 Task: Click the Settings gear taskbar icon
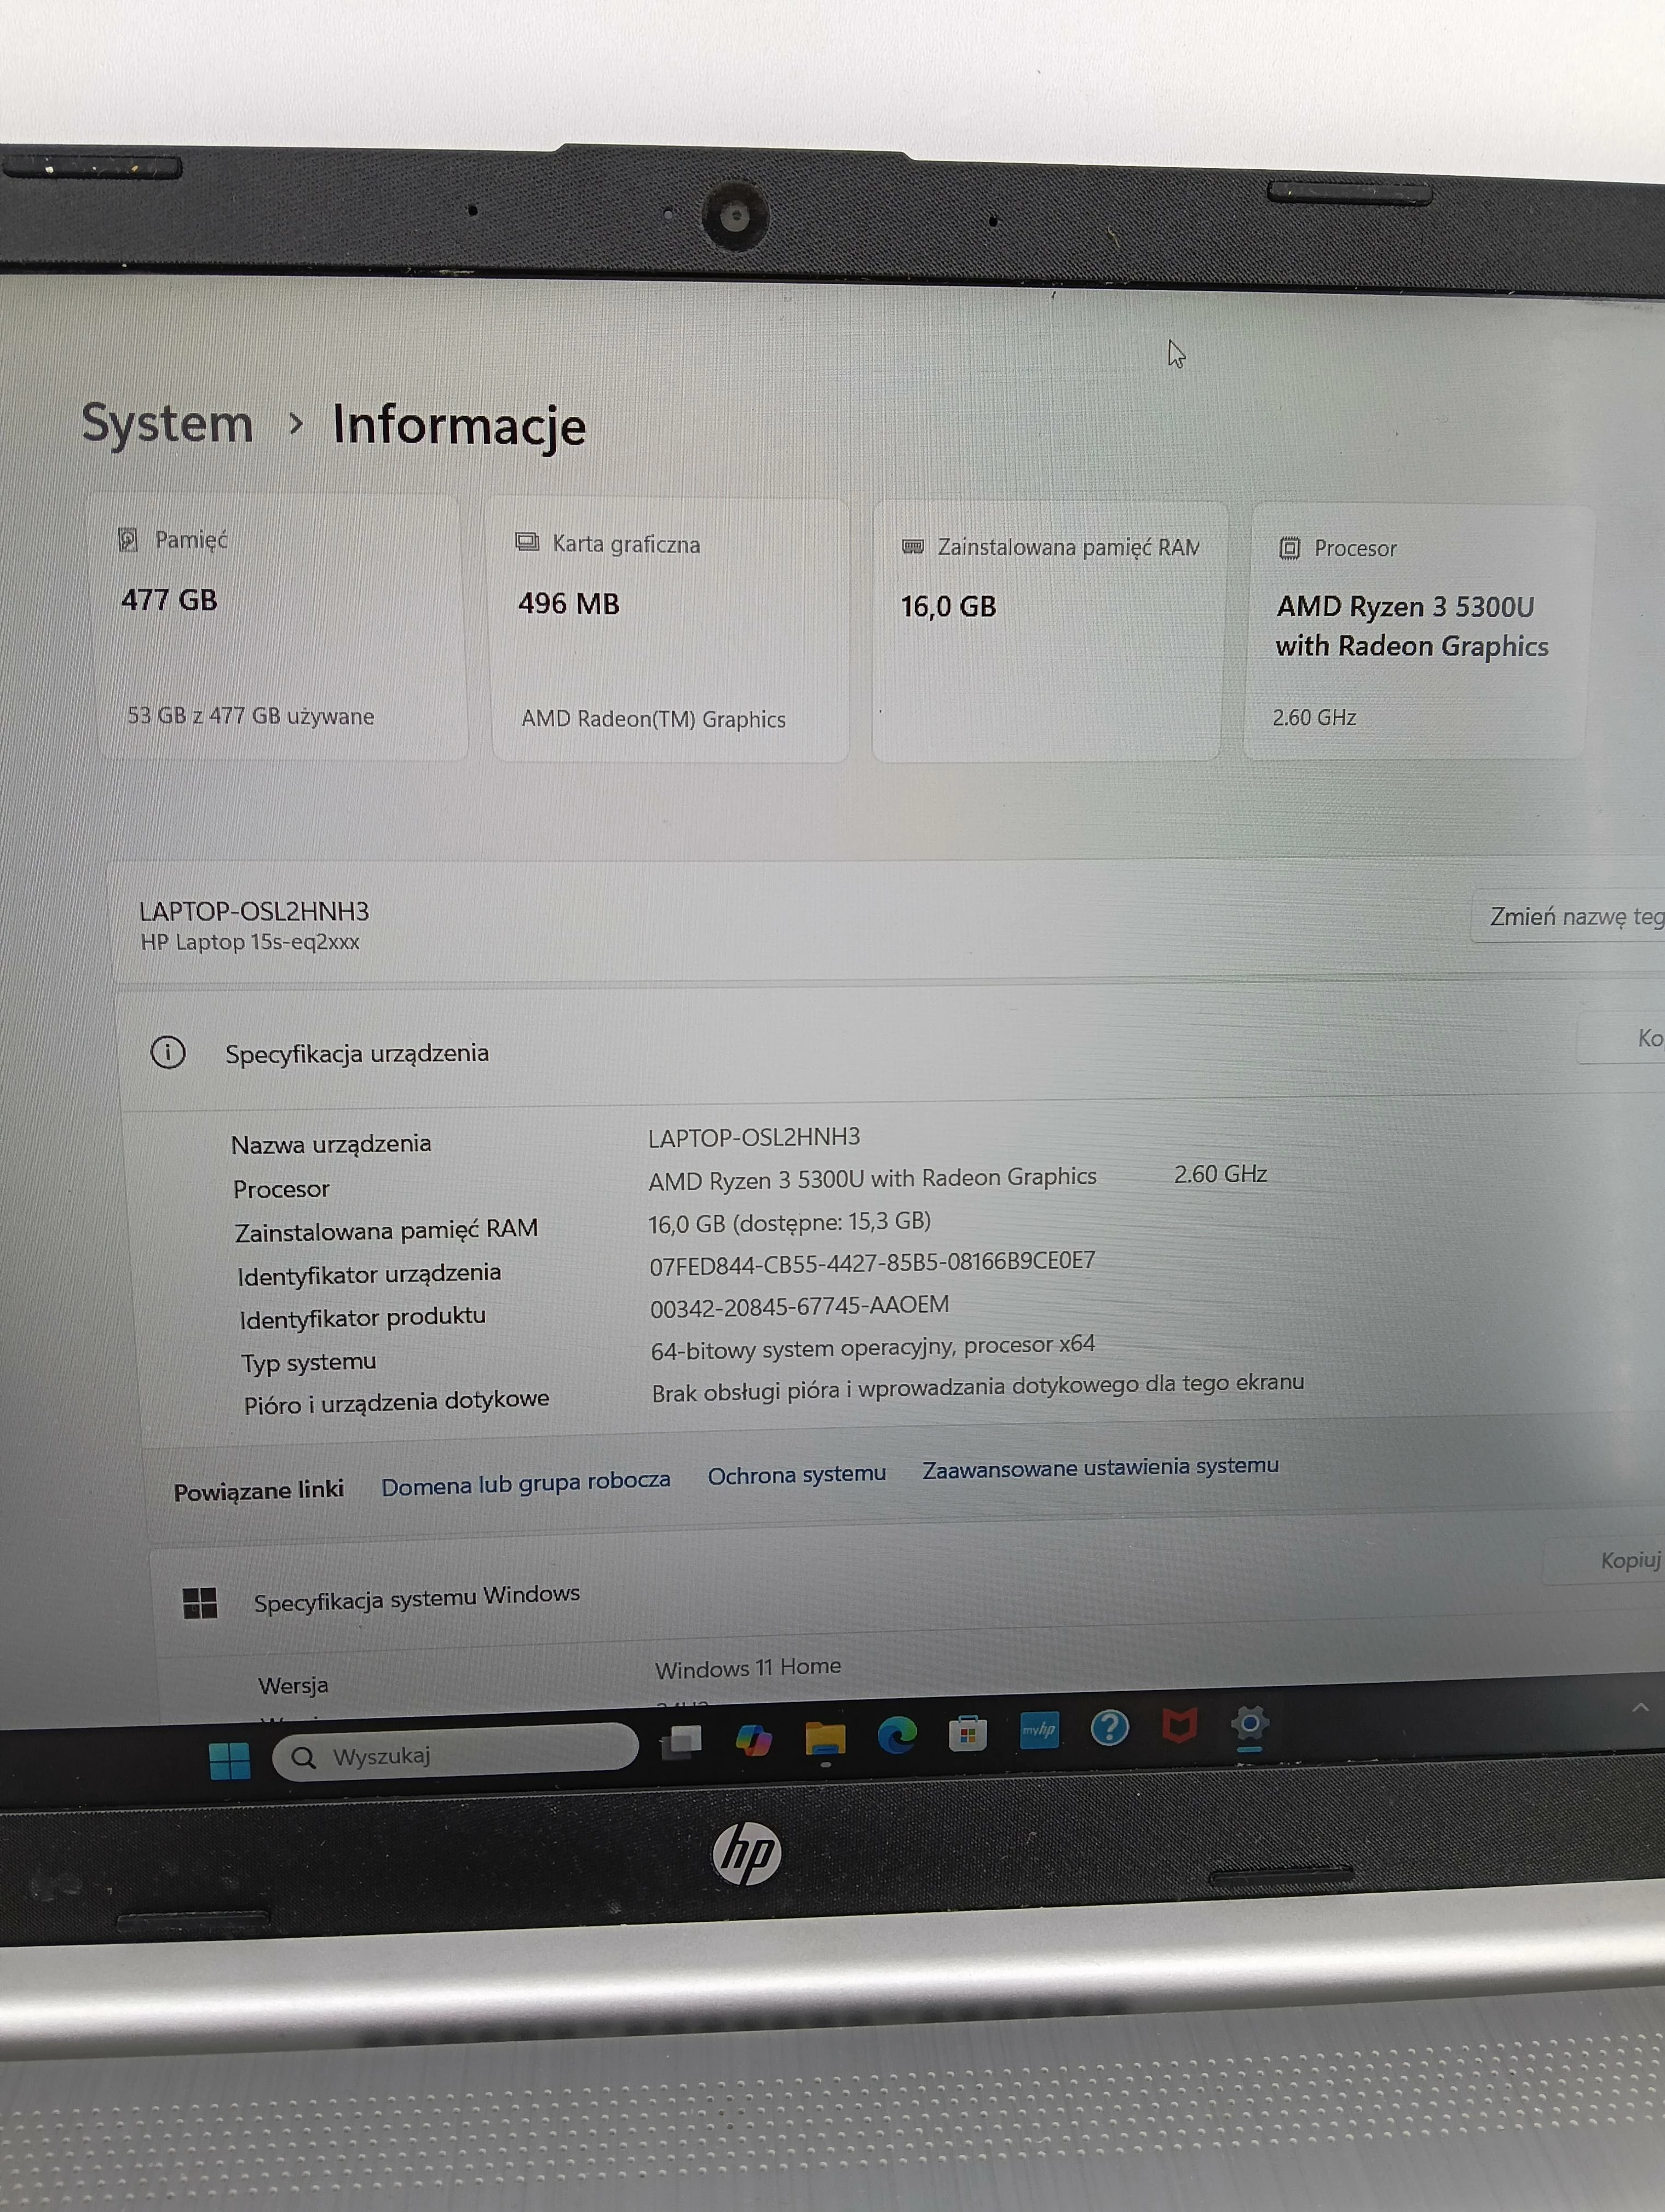click(1250, 1723)
